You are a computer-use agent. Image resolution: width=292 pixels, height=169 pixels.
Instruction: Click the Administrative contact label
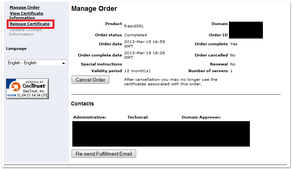90,117
